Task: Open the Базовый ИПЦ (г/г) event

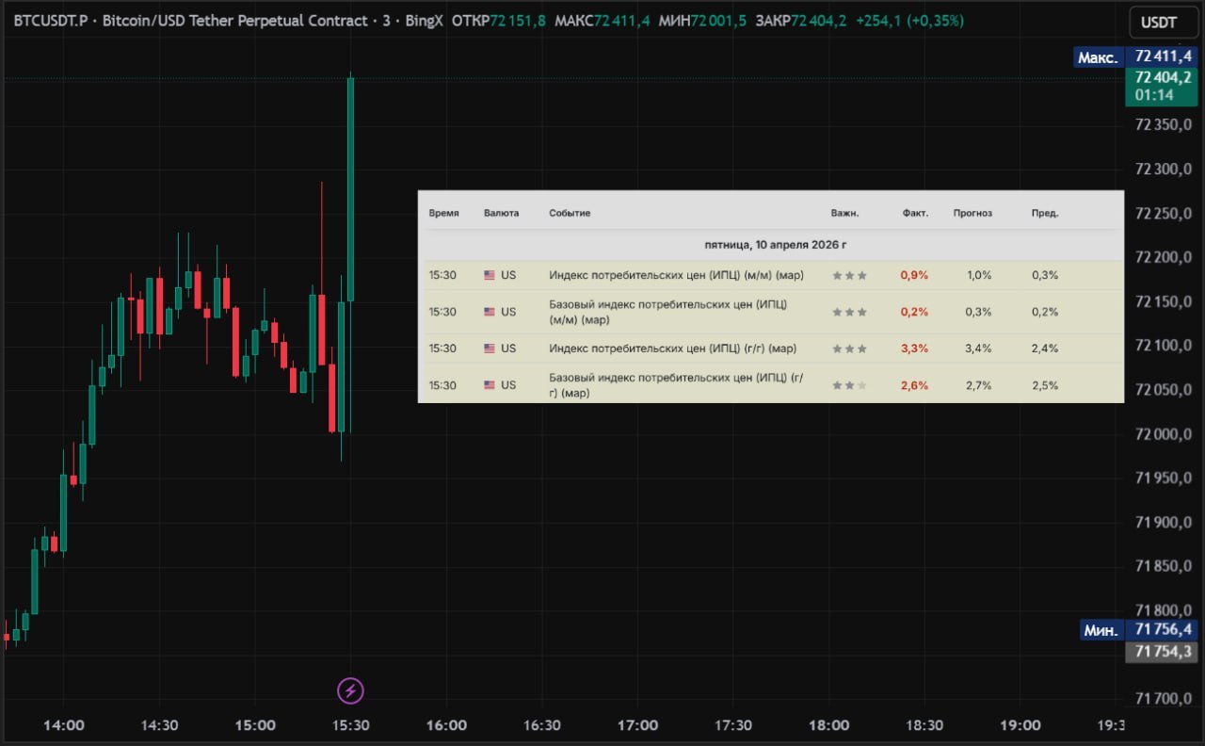Action: coord(676,385)
